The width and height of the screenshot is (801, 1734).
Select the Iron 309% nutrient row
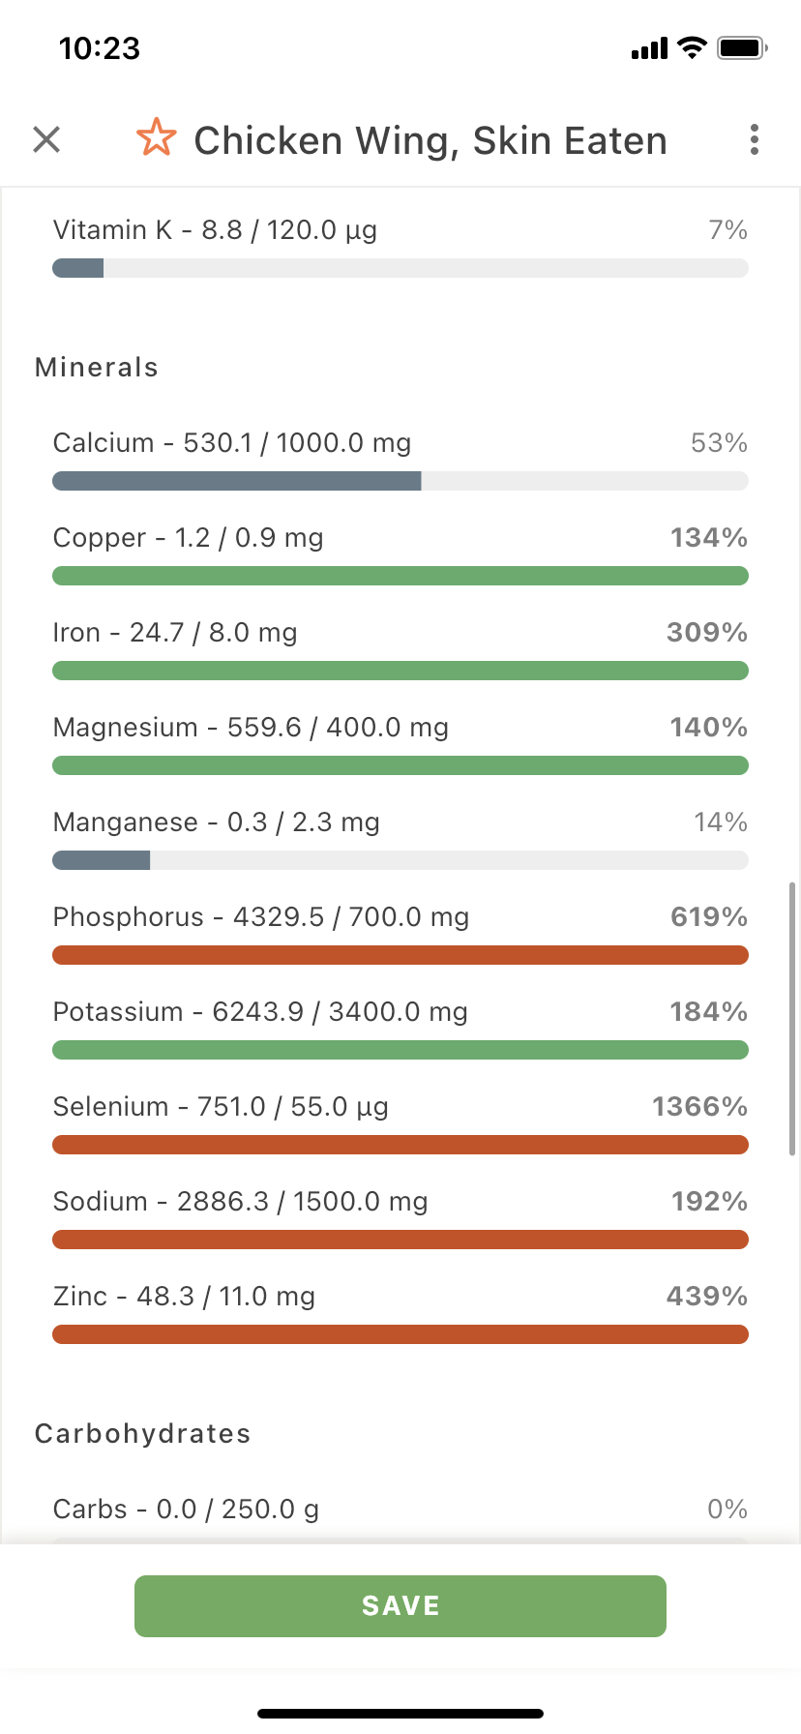[400, 649]
